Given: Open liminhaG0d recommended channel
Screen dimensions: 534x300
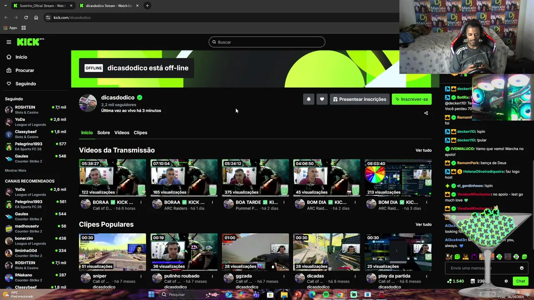Looking at the screenshot, I should (x=35, y=253).
